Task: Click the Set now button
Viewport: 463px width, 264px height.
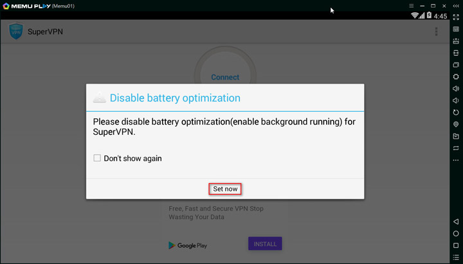Action: pyautogui.click(x=225, y=189)
